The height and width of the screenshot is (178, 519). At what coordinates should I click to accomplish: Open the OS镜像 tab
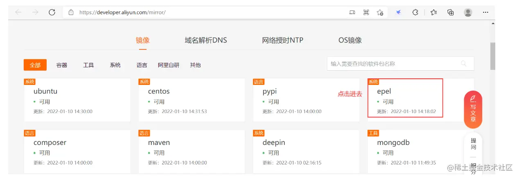click(x=350, y=40)
